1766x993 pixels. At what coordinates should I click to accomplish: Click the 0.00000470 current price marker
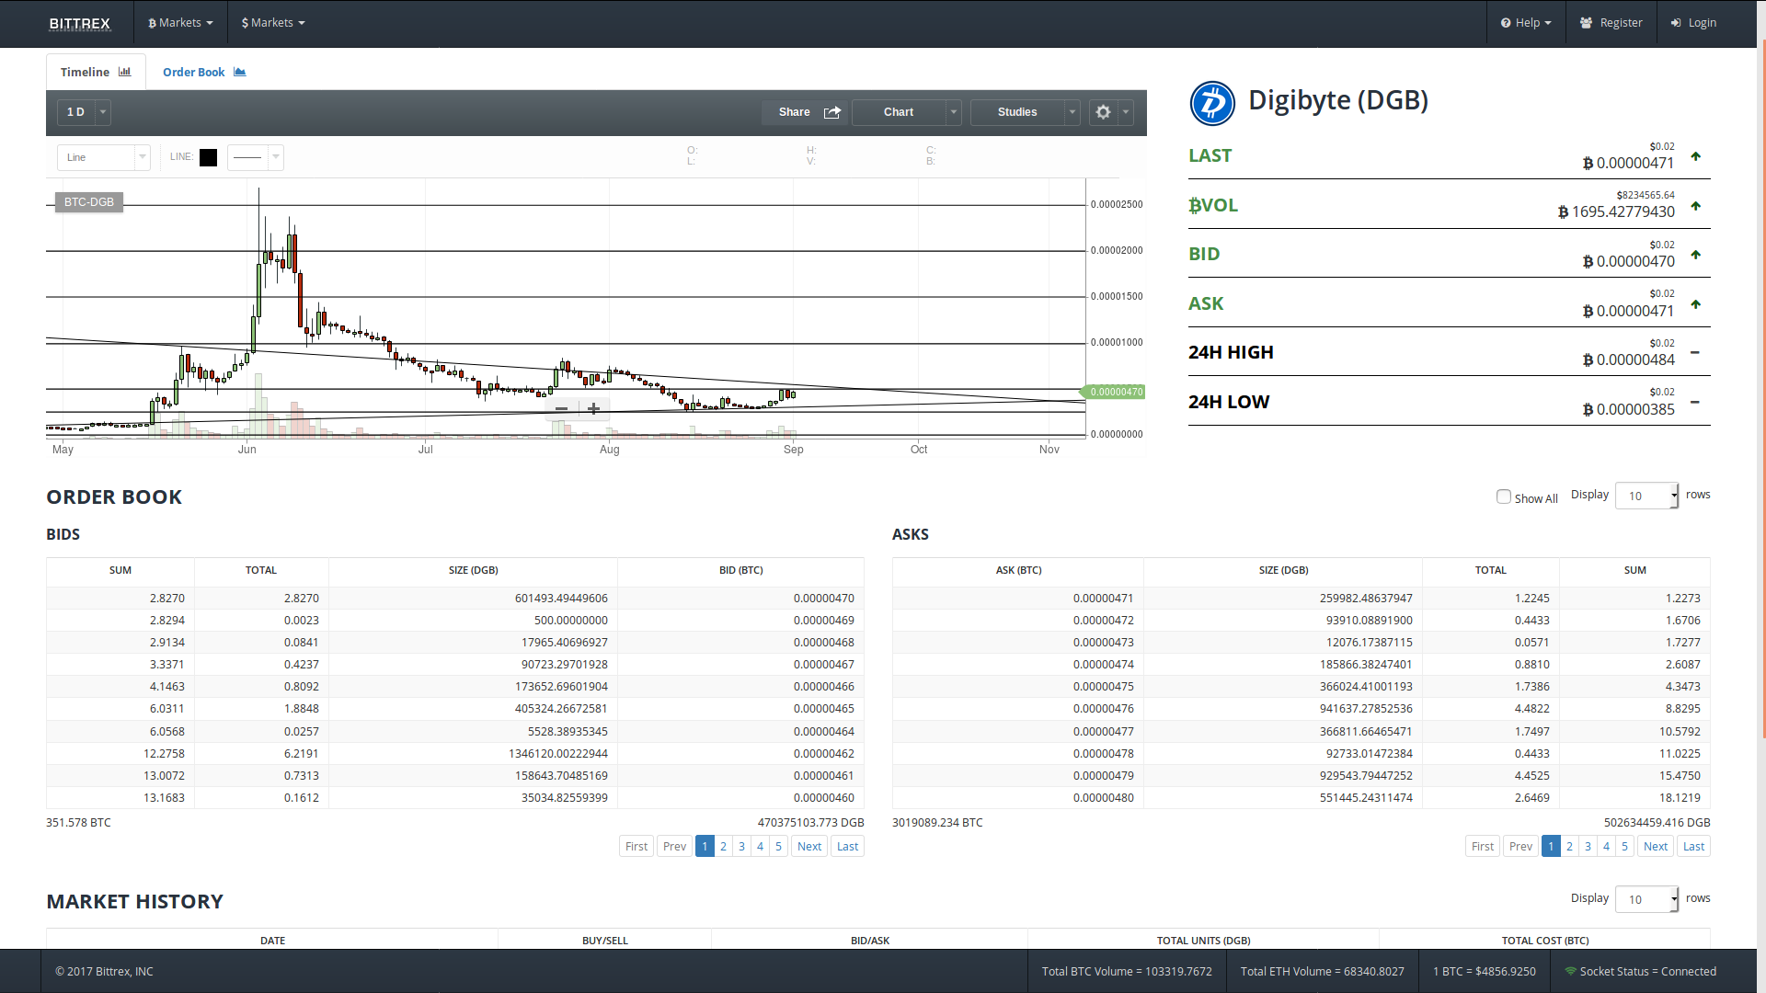1114,392
